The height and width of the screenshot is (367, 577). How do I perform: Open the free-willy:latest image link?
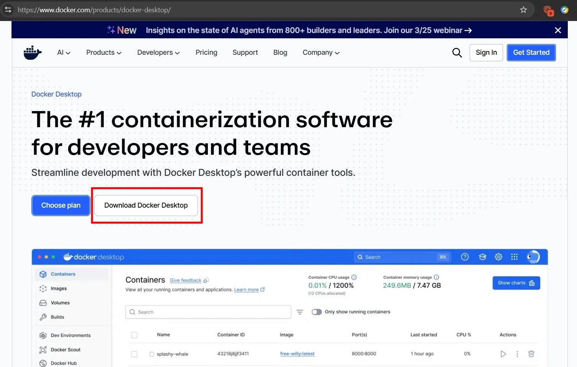click(x=297, y=354)
